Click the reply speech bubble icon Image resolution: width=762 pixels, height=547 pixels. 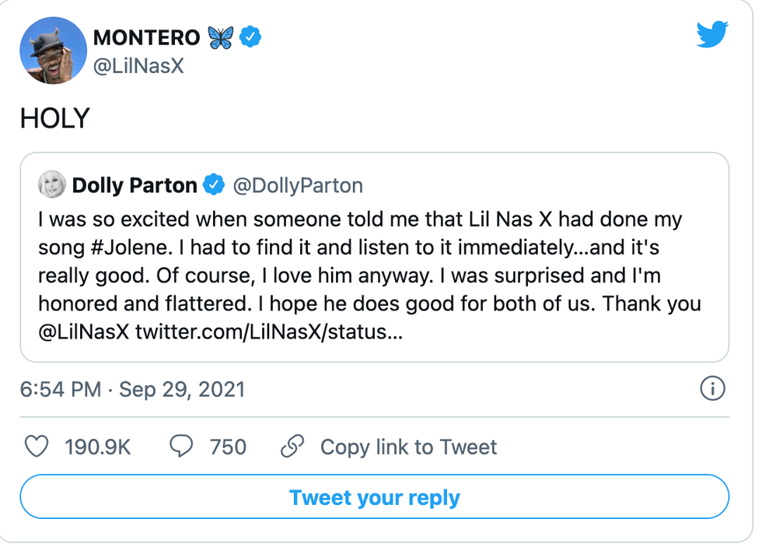coord(181,447)
